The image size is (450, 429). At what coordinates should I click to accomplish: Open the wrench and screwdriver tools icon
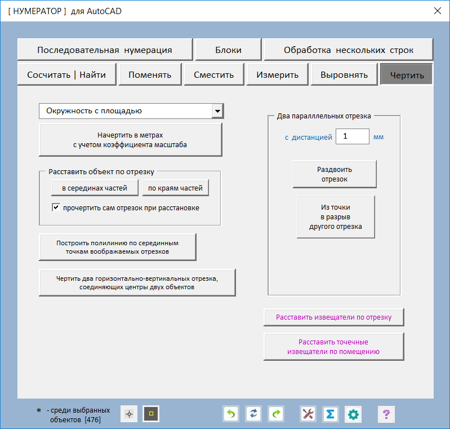308,414
